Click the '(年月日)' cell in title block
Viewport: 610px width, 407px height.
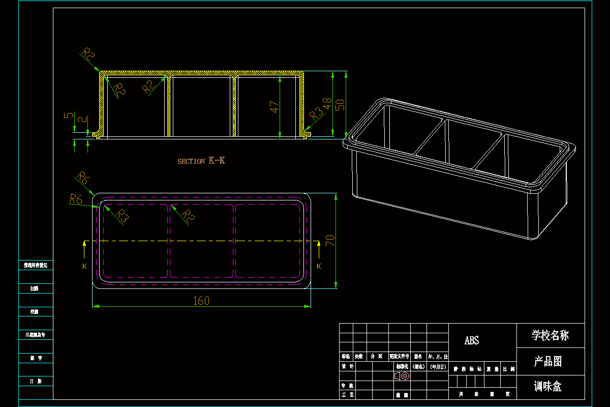(438, 366)
